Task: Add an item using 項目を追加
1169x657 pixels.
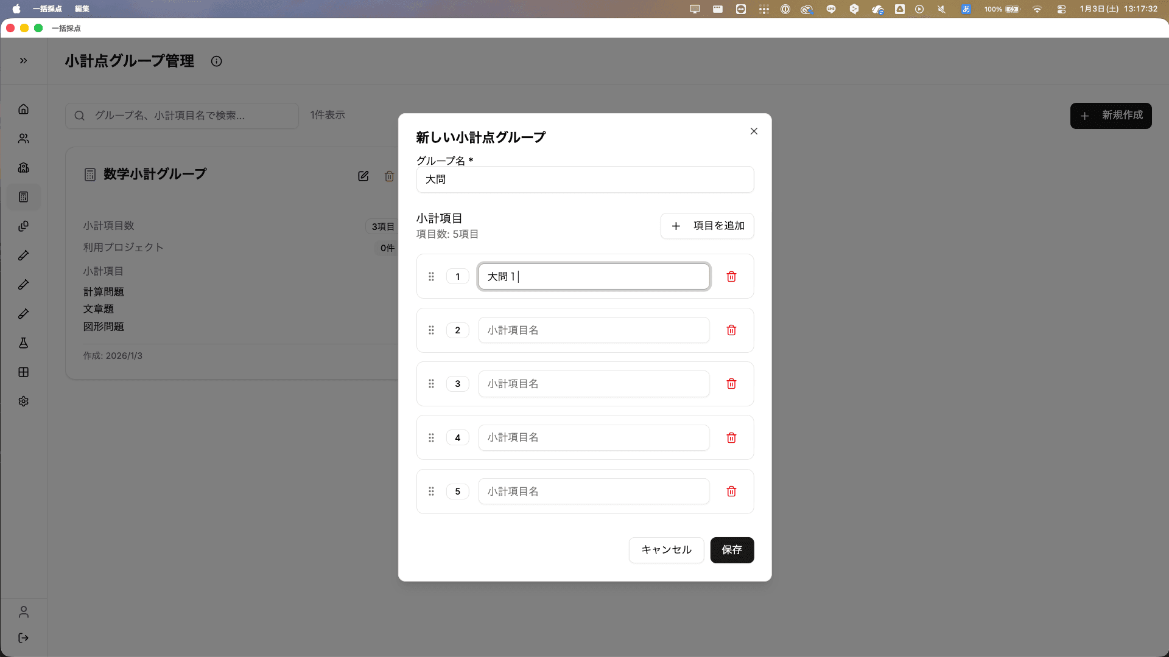Action: click(x=707, y=226)
